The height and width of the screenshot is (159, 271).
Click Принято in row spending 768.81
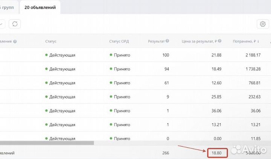pos(120,83)
